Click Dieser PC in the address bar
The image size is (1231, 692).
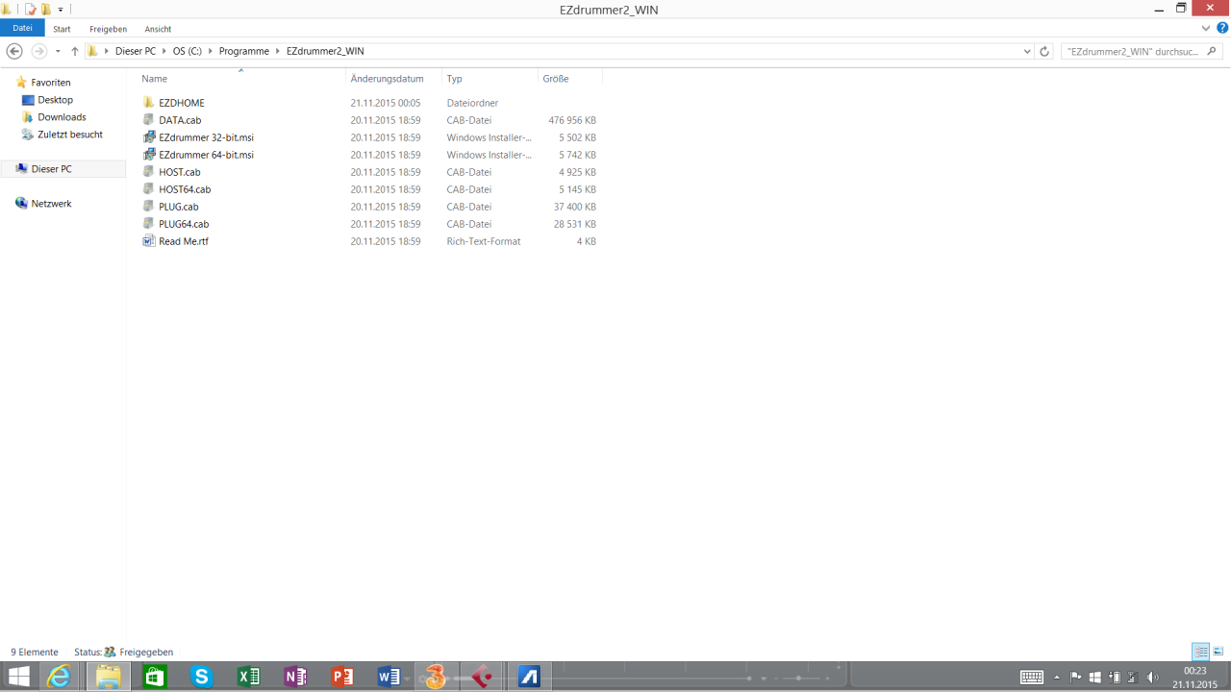tap(135, 51)
